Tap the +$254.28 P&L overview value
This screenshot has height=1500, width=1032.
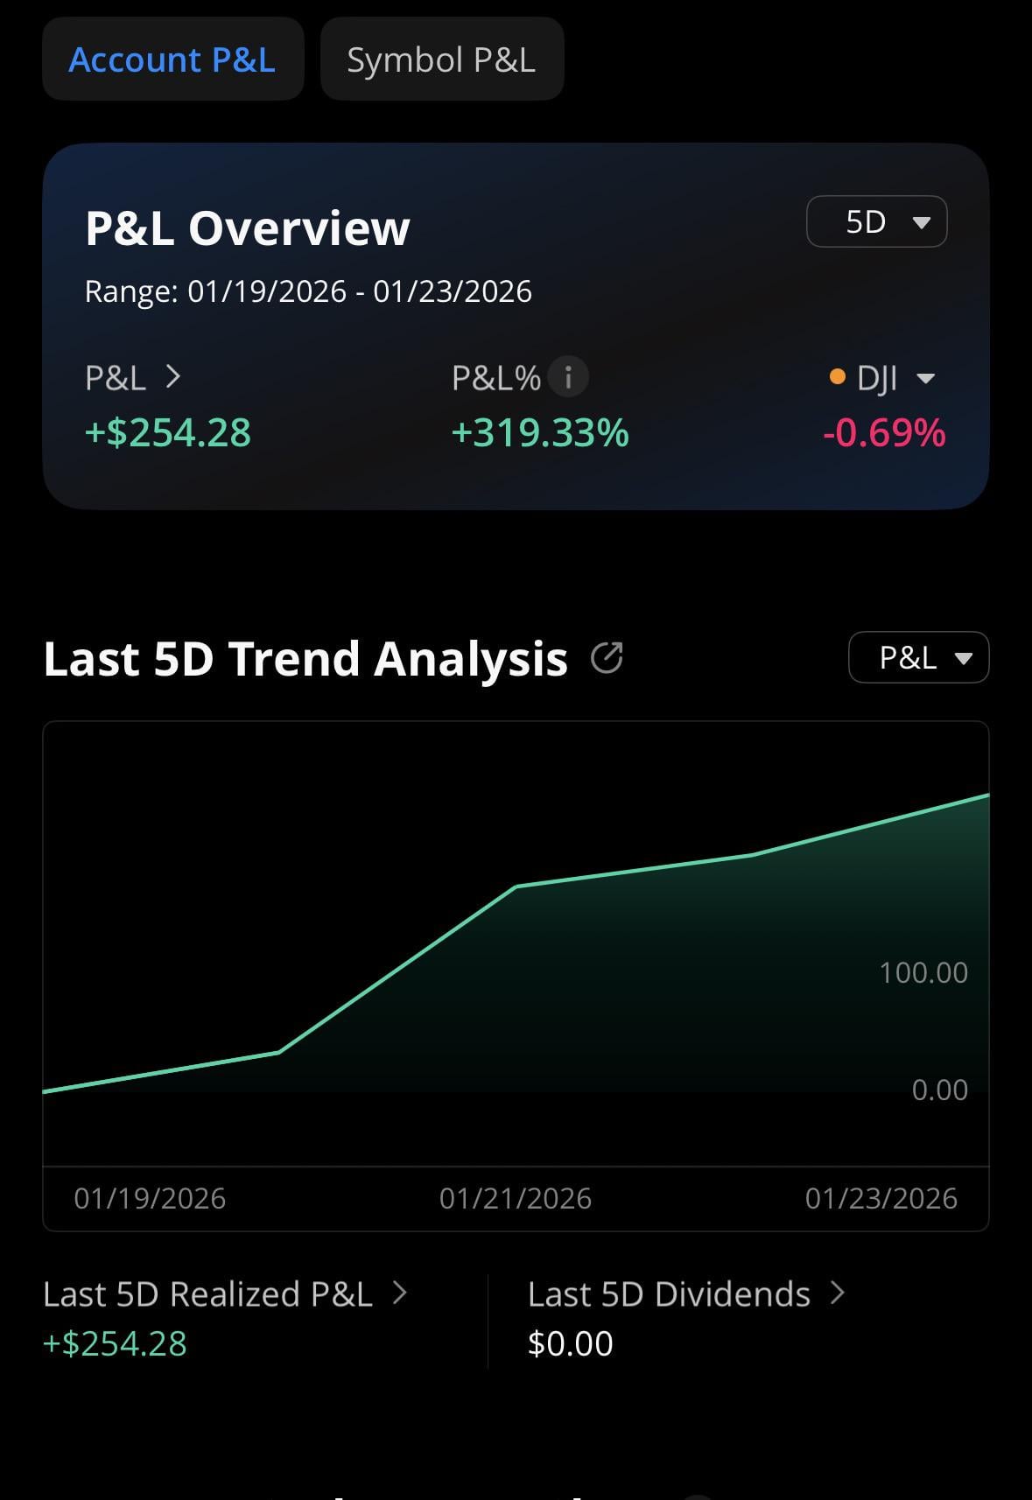coord(168,432)
